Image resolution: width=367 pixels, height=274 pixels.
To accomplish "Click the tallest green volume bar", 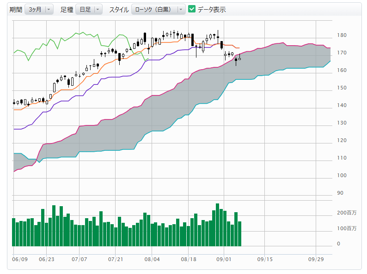I will [217, 225].
